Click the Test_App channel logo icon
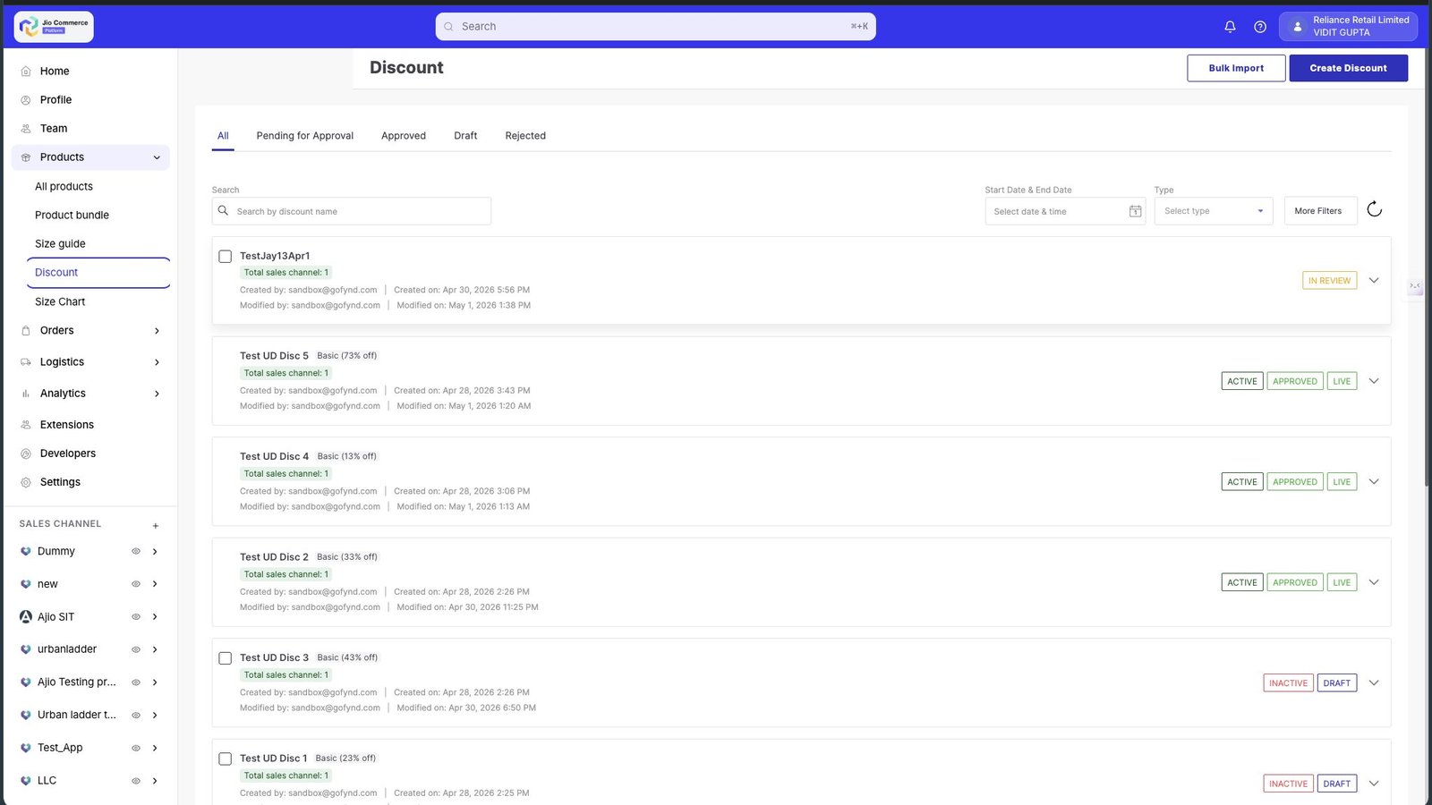This screenshot has width=1432, height=805. tap(26, 748)
